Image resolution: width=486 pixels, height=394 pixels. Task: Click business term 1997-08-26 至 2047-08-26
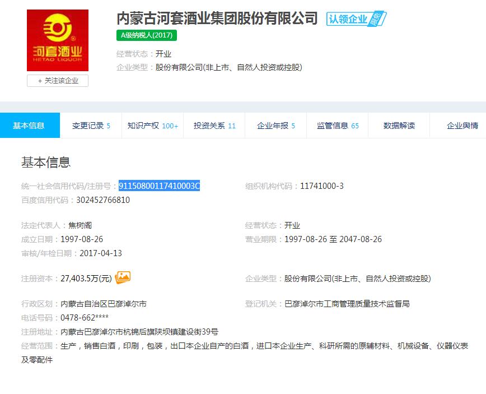point(333,239)
